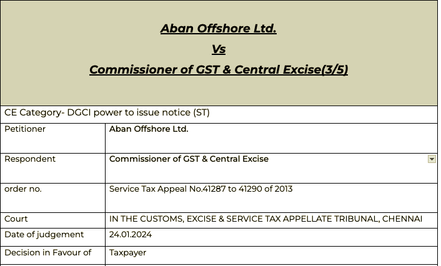
Task: Click the Respondent label cell
Action: pos(53,168)
